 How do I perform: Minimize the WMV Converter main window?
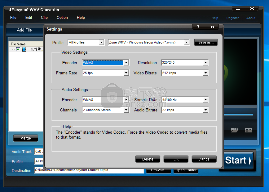[x=238, y=9]
